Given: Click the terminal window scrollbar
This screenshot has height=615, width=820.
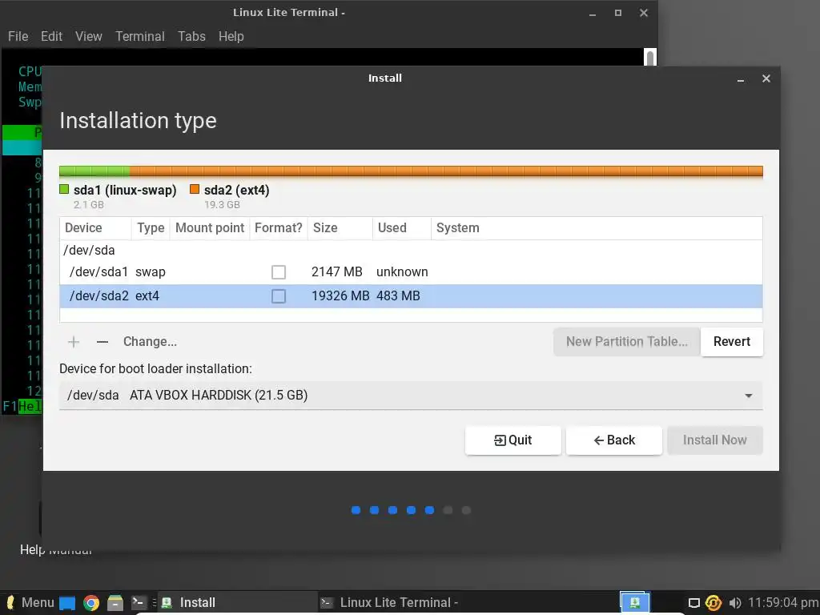Looking at the screenshot, I should [650, 58].
